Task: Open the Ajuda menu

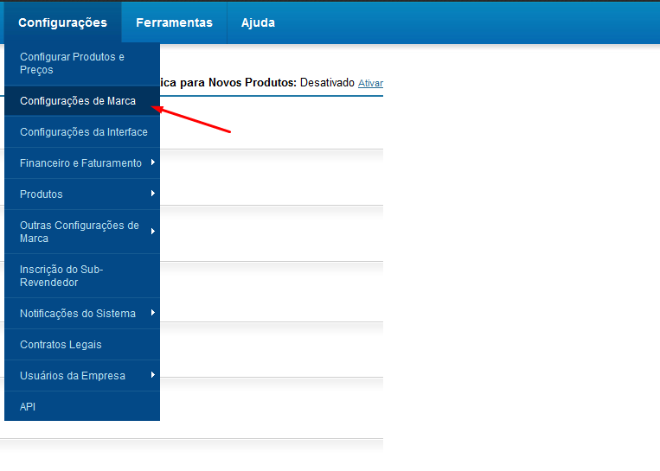Action: click(258, 22)
